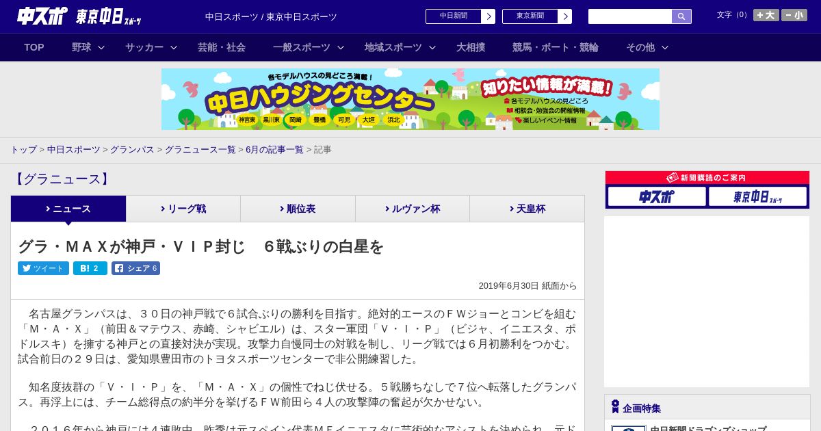Open グランパス breadcrumb link

click(x=132, y=150)
